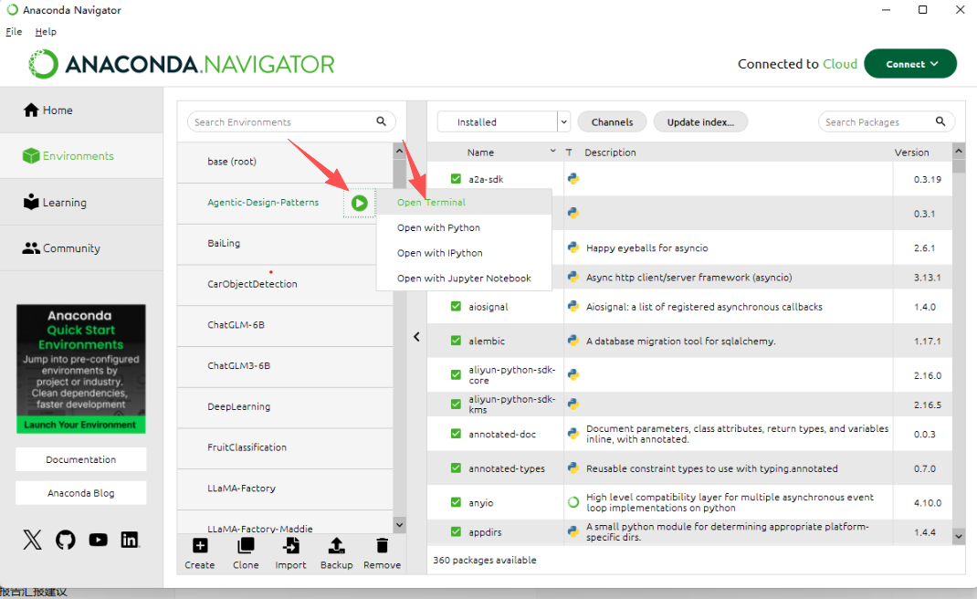Open the Community people icon
Image resolution: width=977 pixels, height=599 pixels.
31,248
